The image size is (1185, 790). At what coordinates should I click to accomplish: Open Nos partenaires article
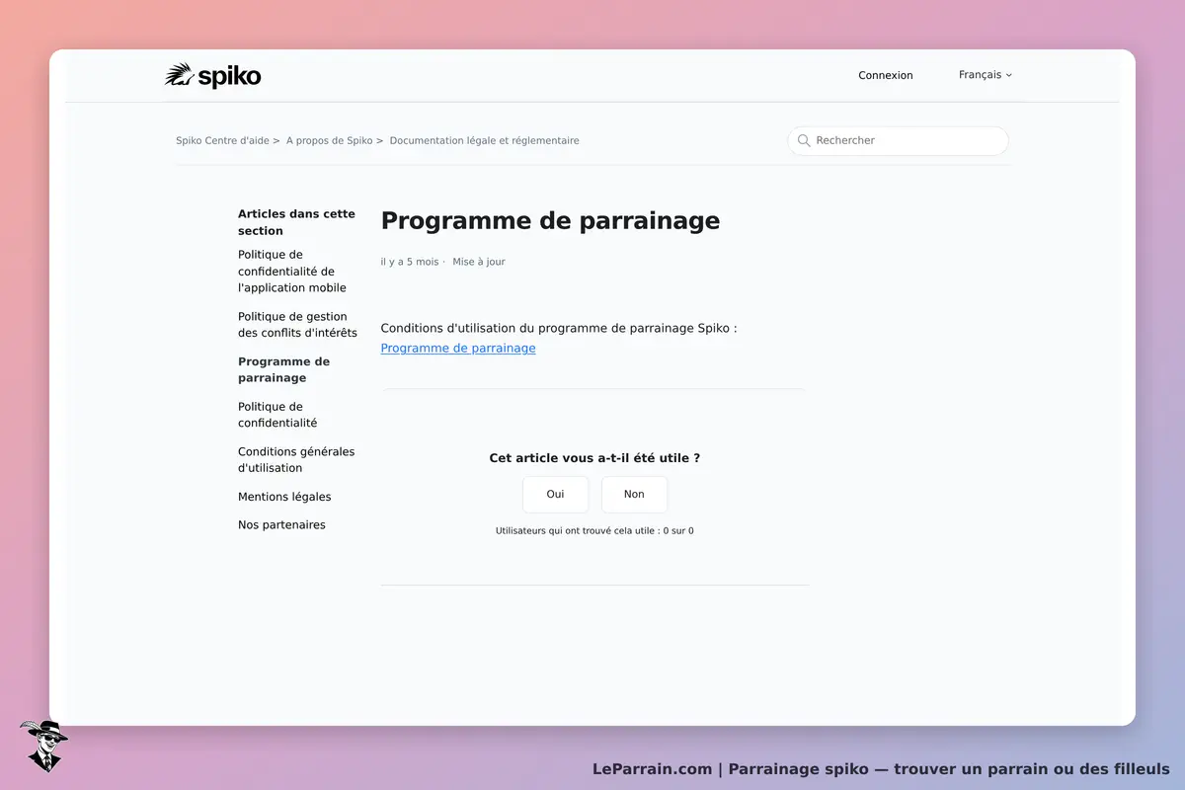coord(281,524)
